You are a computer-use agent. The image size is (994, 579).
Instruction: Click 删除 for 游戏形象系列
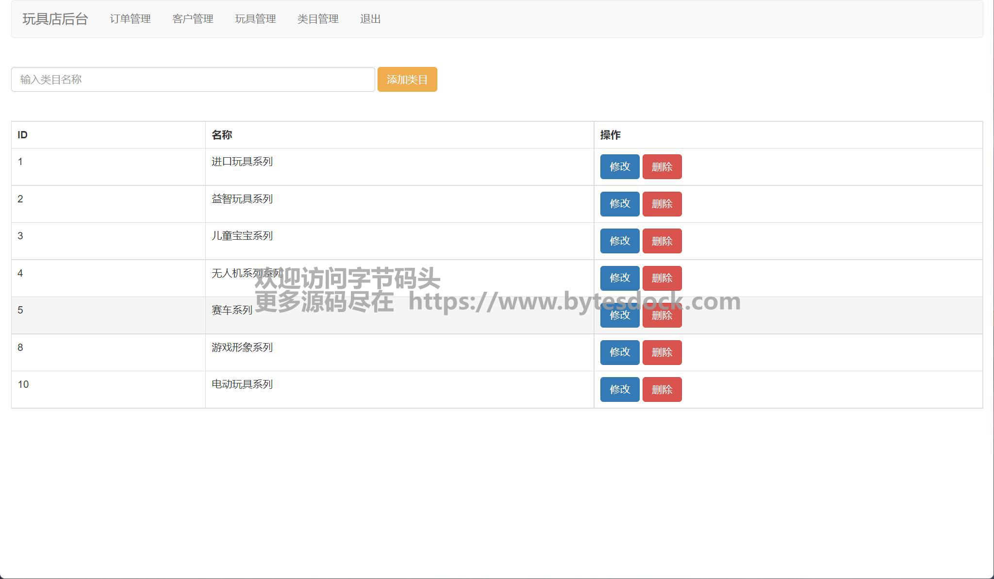(662, 352)
